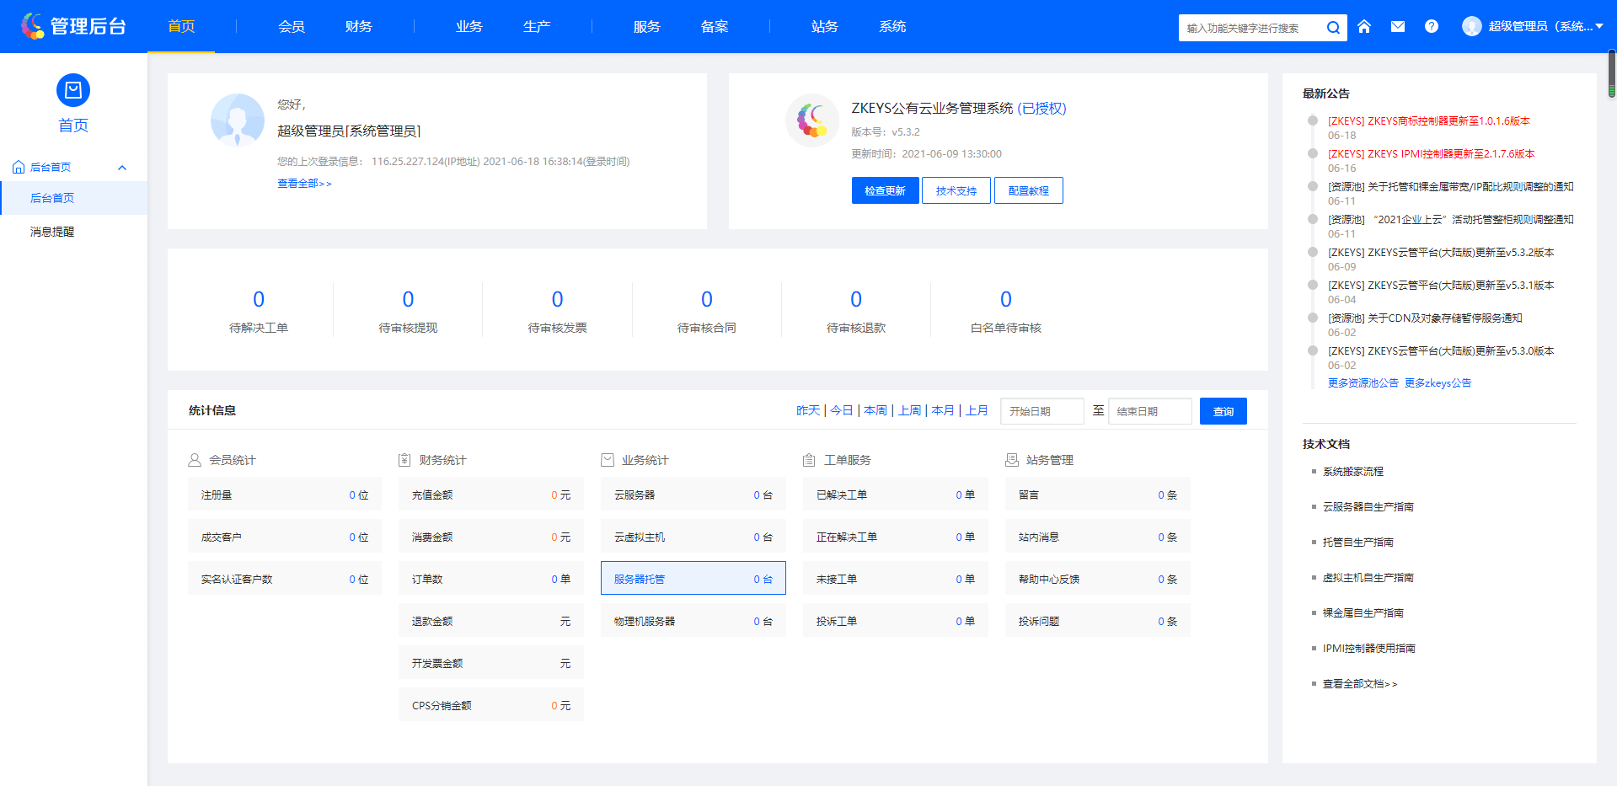The image size is (1617, 786).
Task: Filter statistics by 今日
Action: [x=842, y=410]
